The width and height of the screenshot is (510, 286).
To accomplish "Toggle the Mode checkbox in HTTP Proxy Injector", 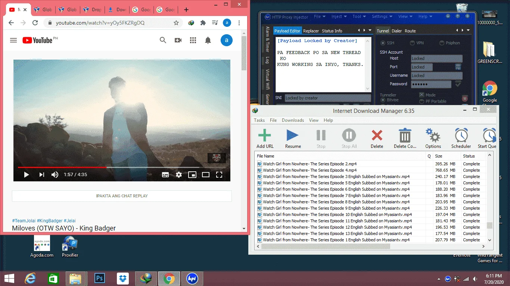I will (422, 95).
